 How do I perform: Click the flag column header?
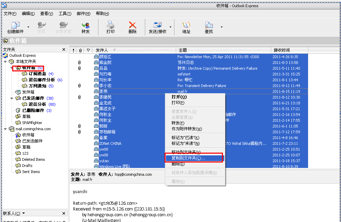coord(88,50)
